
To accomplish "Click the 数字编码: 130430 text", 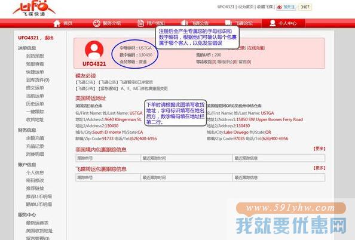I will pyautogui.click(x=136, y=55).
